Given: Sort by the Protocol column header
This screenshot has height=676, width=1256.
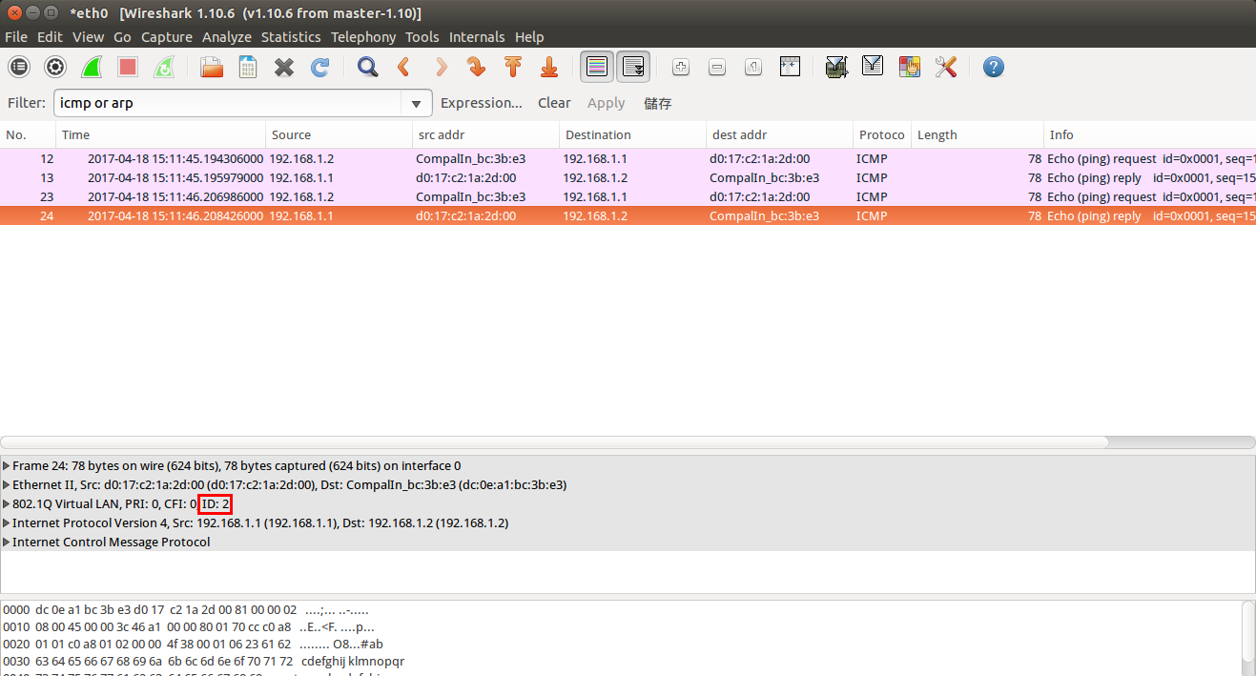Looking at the screenshot, I should [882, 134].
